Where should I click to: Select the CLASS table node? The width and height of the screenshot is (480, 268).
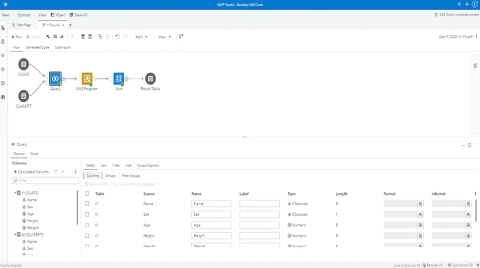coord(24,64)
